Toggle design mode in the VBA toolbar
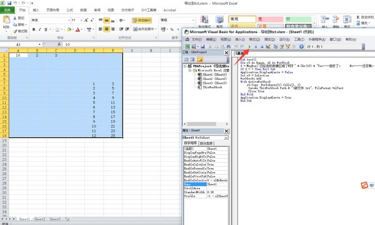Image resolution: width=375 pixels, height=225 pixels. (268, 47)
